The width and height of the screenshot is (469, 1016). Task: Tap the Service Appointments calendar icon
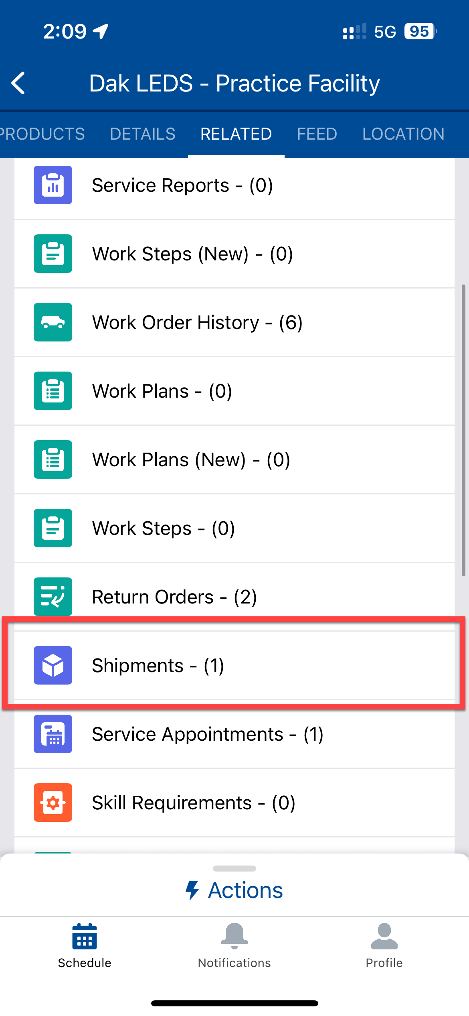point(53,734)
